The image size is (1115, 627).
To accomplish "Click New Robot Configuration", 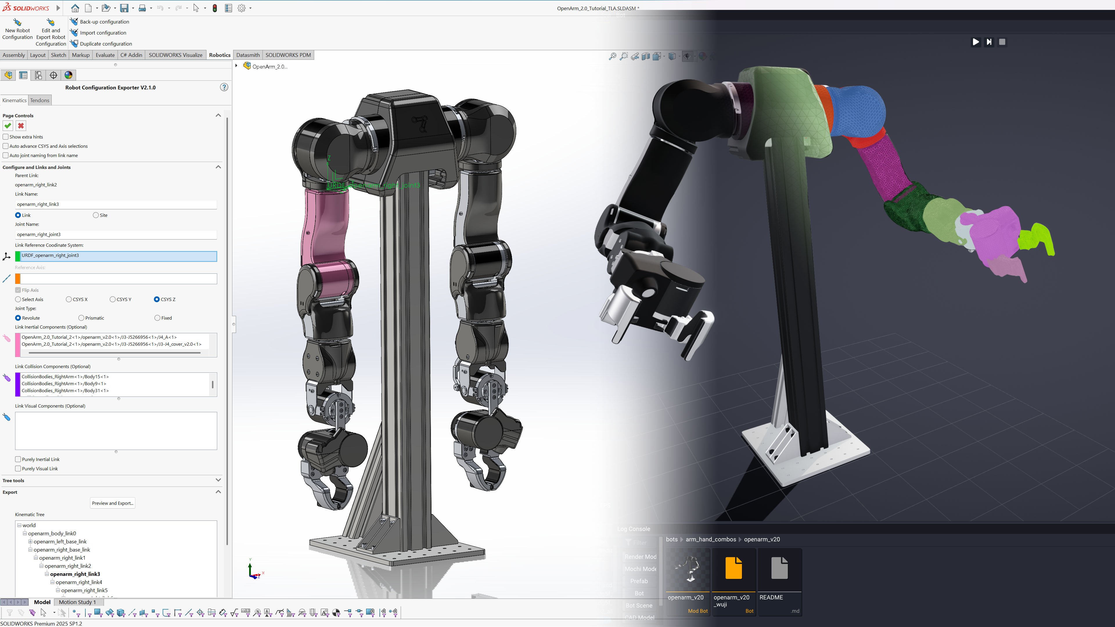I will pyautogui.click(x=17, y=29).
